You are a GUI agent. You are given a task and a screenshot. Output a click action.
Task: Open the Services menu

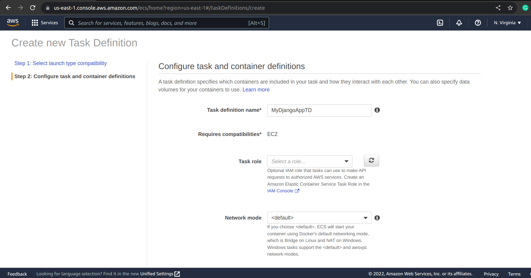(x=45, y=23)
